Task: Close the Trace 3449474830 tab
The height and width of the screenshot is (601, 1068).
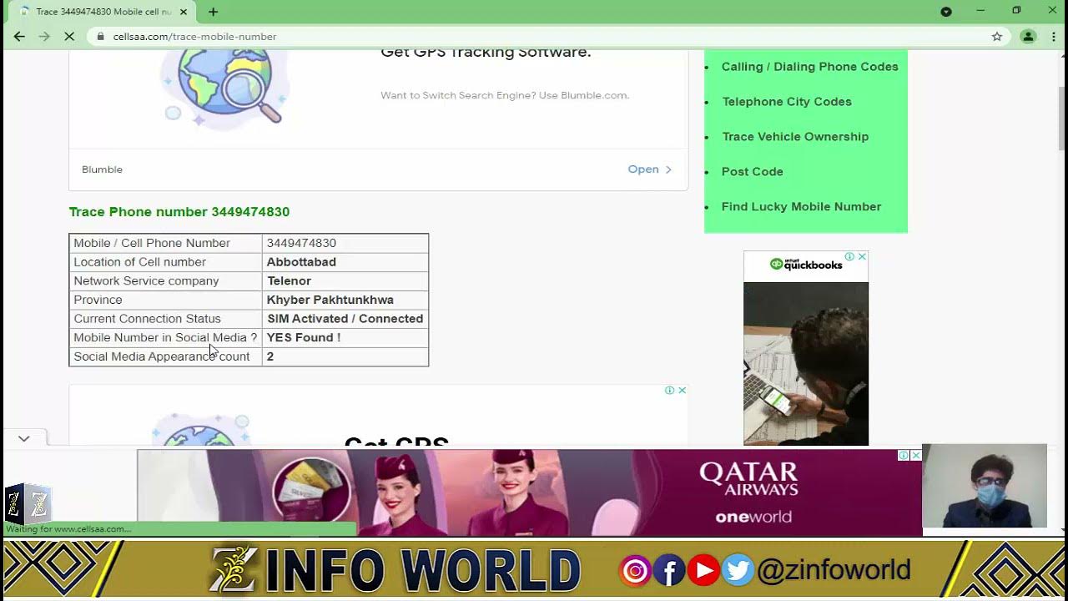Action: tap(185, 12)
